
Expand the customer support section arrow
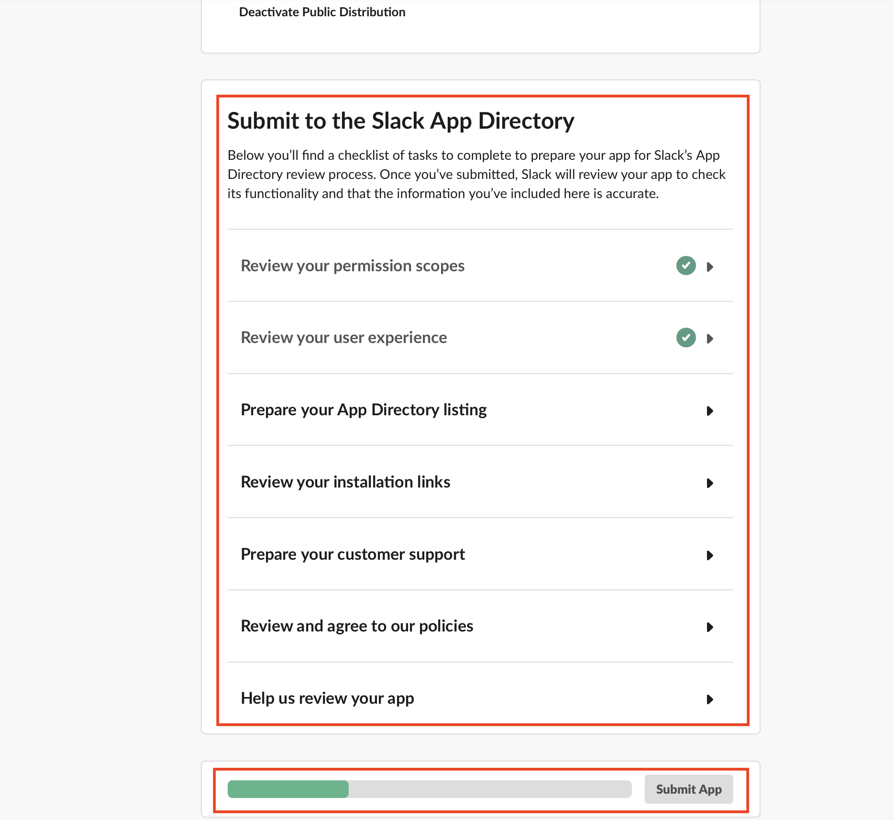pyautogui.click(x=710, y=555)
